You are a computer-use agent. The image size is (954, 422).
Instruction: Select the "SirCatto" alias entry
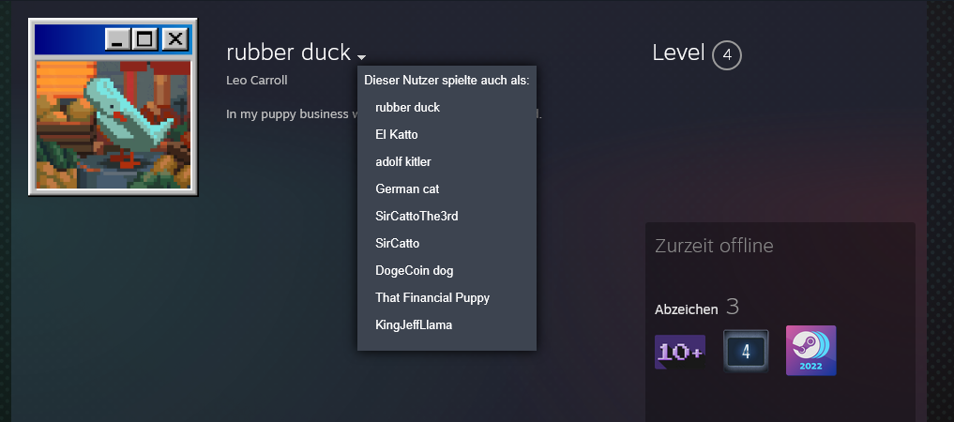tap(397, 243)
